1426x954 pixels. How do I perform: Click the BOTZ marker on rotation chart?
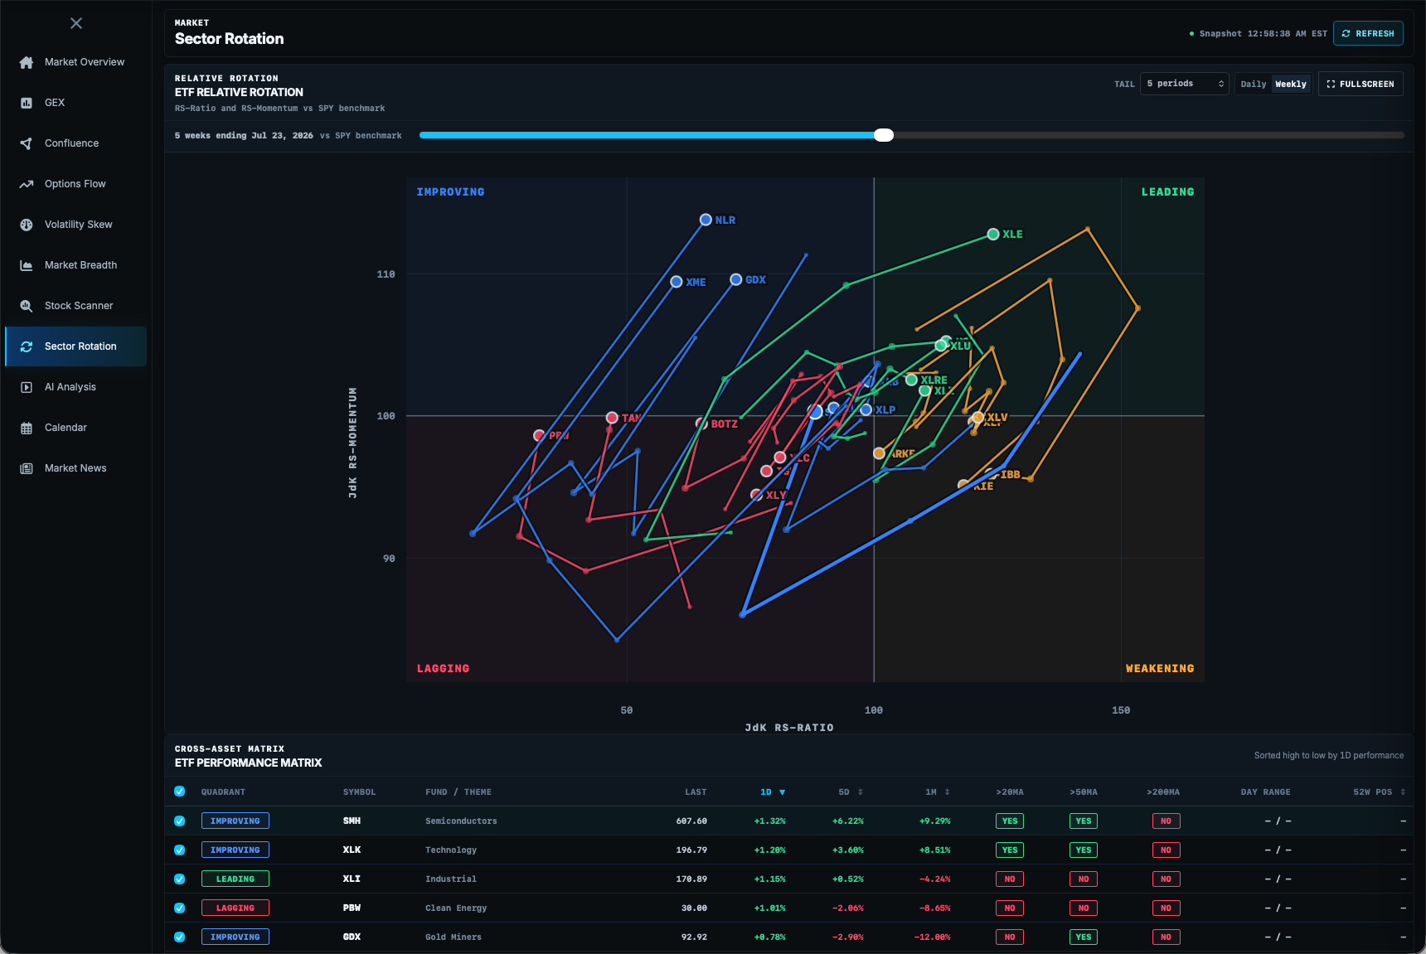coord(701,424)
